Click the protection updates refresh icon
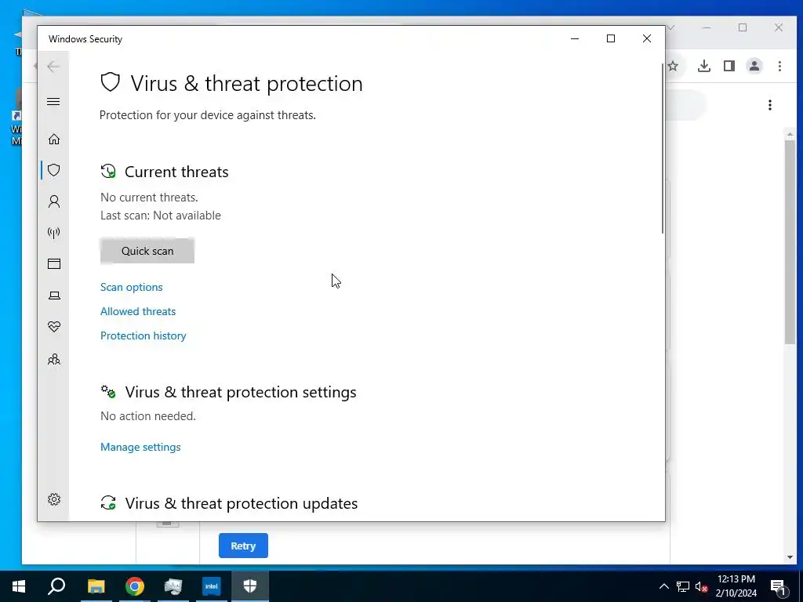 (x=108, y=502)
